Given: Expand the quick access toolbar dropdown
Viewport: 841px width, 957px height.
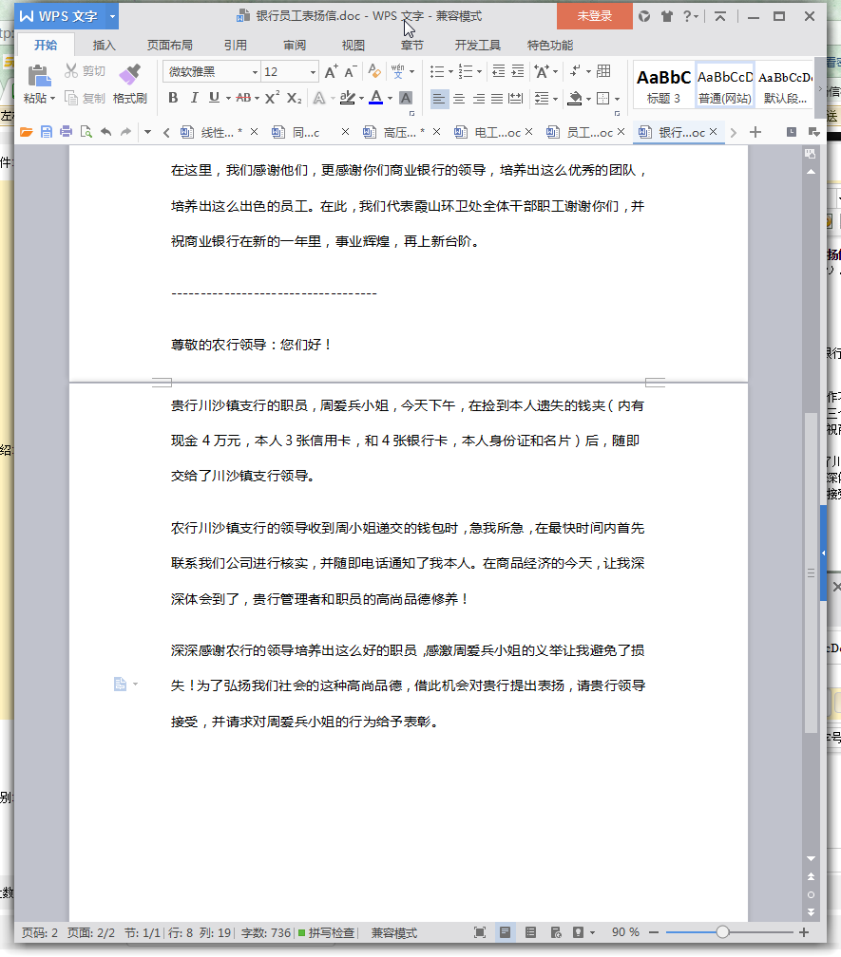Looking at the screenshot, I should 148,132.
